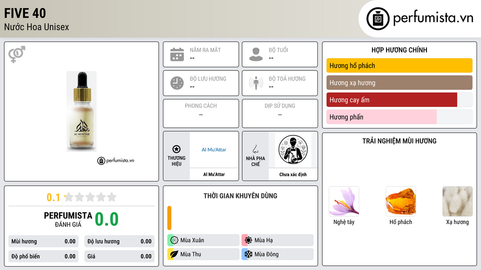481x270 pixels.
Task: Click the perfumer avatar illustration
Action: (x=293, y=150)
